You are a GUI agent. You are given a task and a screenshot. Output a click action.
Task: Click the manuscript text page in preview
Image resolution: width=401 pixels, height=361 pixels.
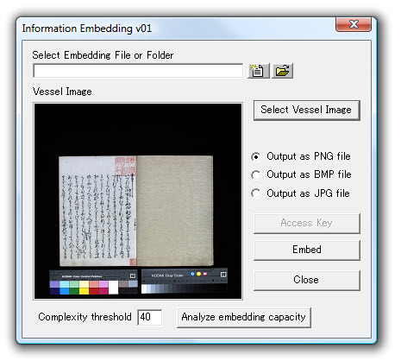click(97, 211)
